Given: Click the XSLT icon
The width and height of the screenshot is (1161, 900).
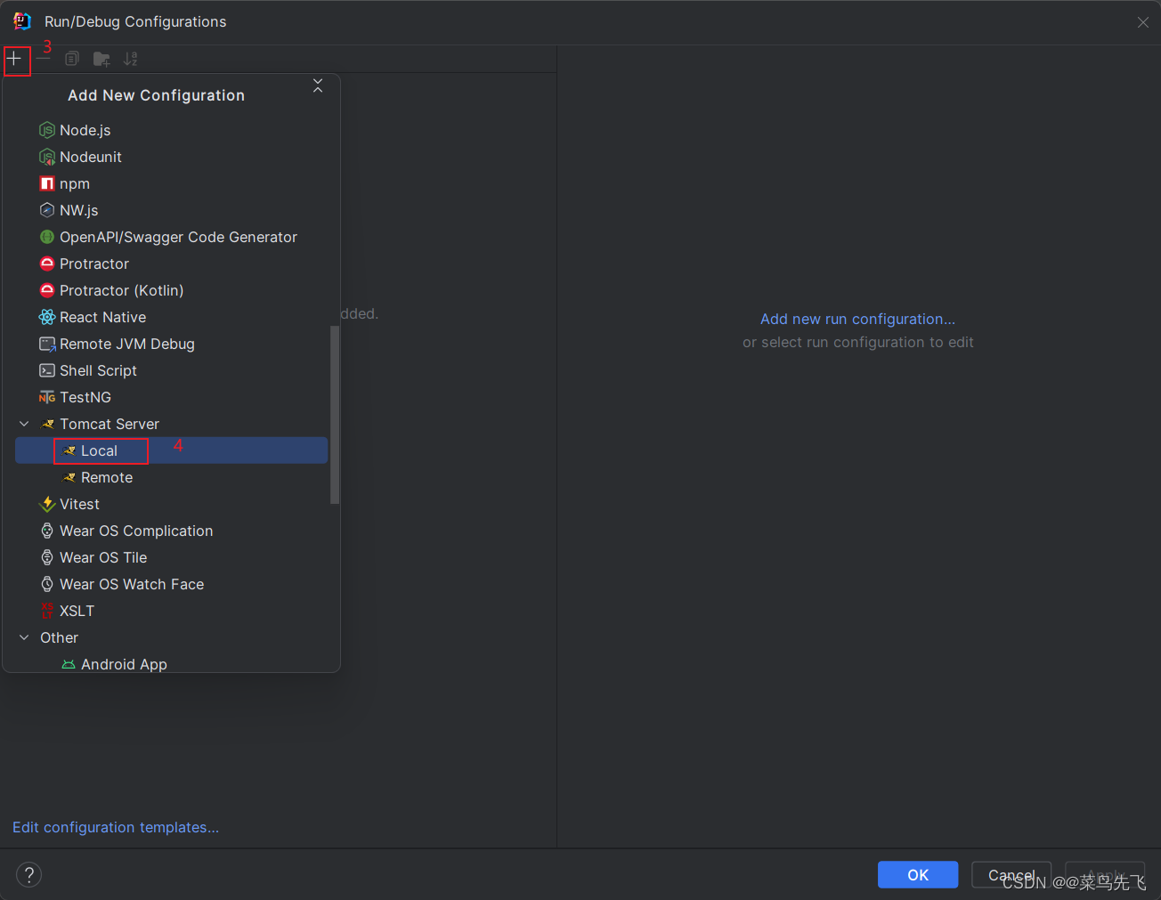Looking at the screenshot, I should (47, 611).
